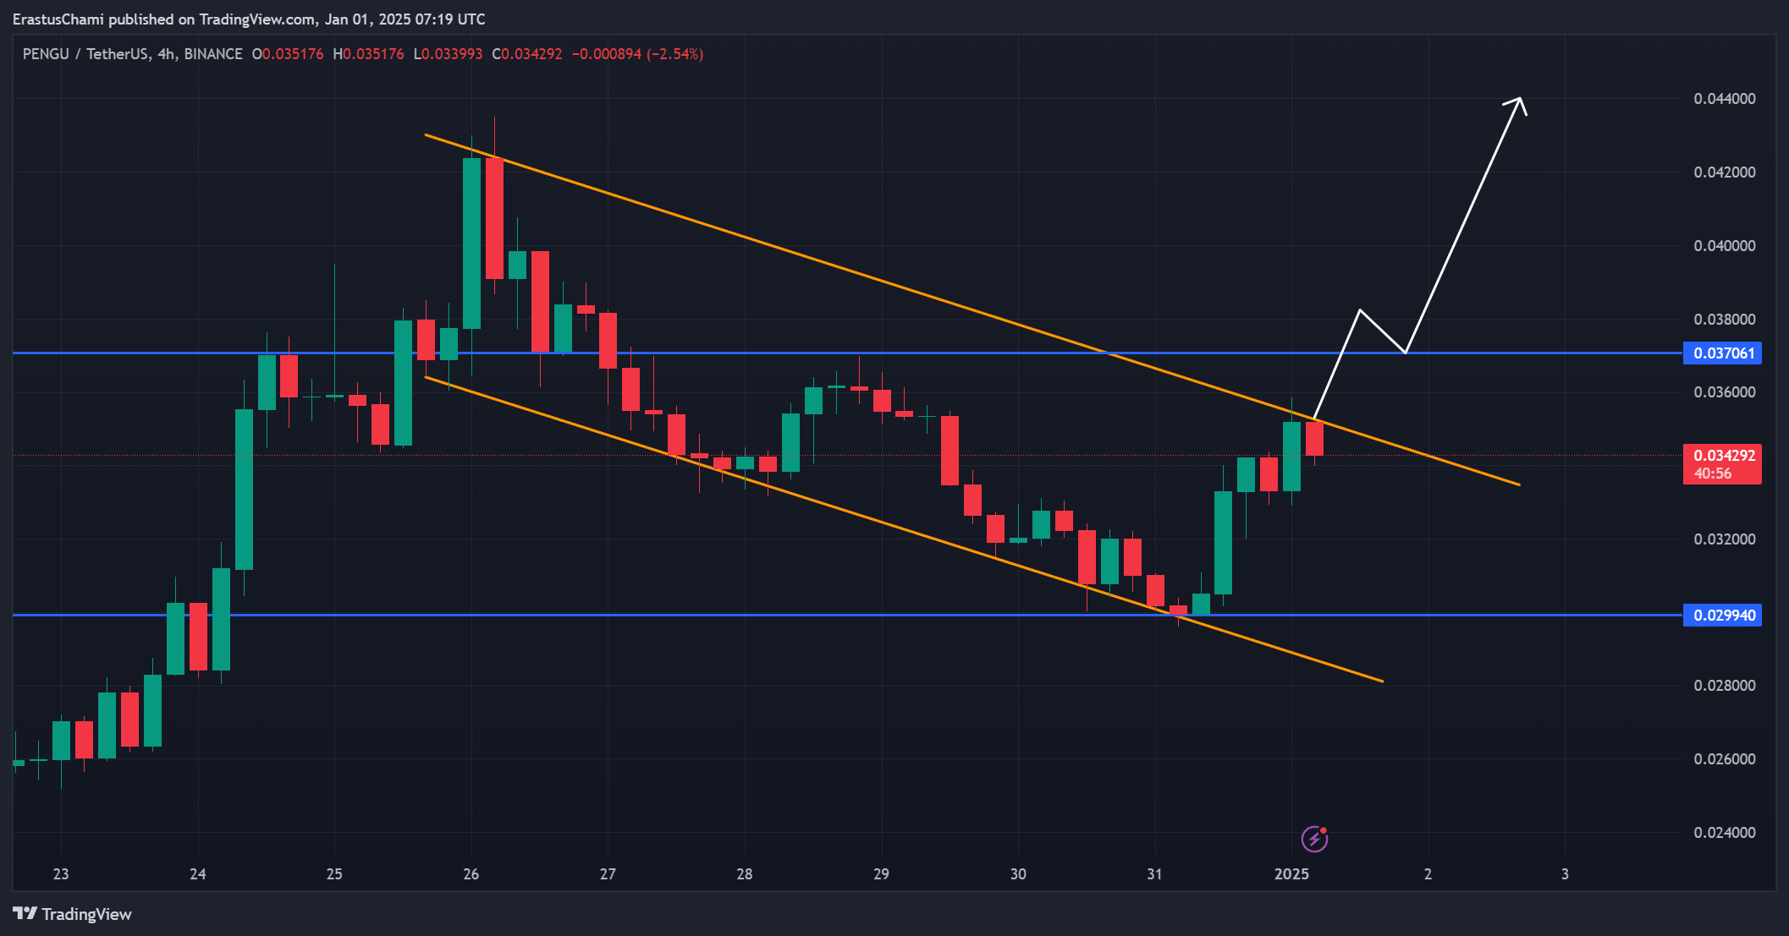This screenshot has width=1789, height=936.
Task: Click the date label 30 on time axis
Action: [x=1018, y=874]
